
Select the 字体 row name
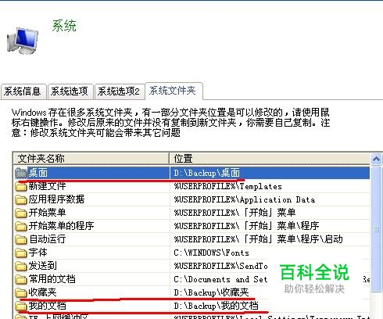coord(38,253)
